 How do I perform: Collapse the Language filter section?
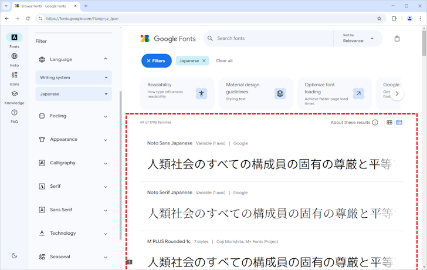pyautogui.click(x=106, y=59)
